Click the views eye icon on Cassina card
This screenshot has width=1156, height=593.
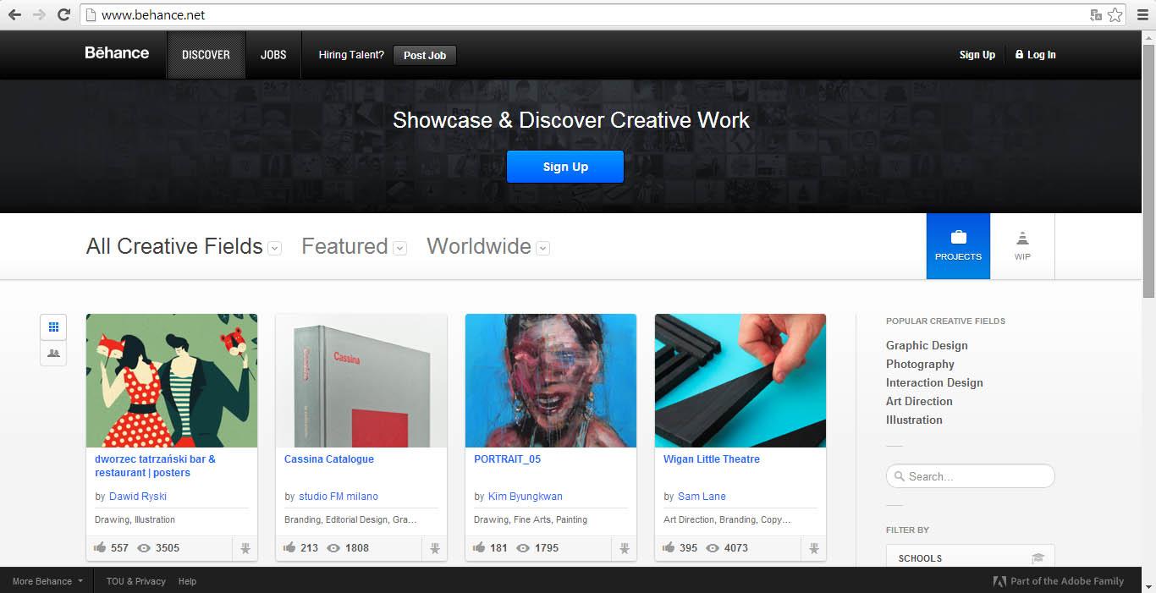333,548
